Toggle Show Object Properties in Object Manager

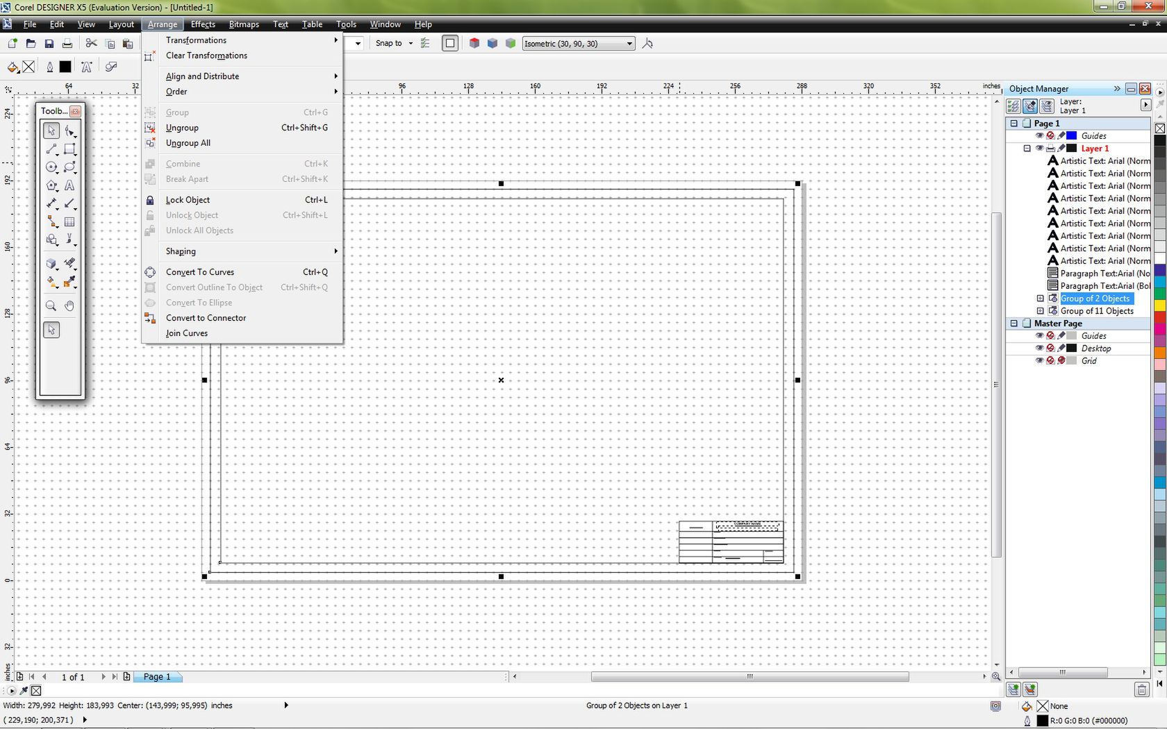point(1013,106)
